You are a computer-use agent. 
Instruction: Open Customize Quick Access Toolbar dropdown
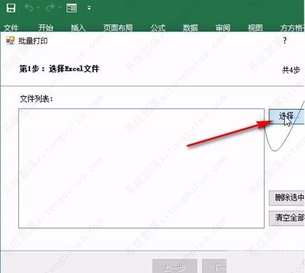(x=89, y=8)
